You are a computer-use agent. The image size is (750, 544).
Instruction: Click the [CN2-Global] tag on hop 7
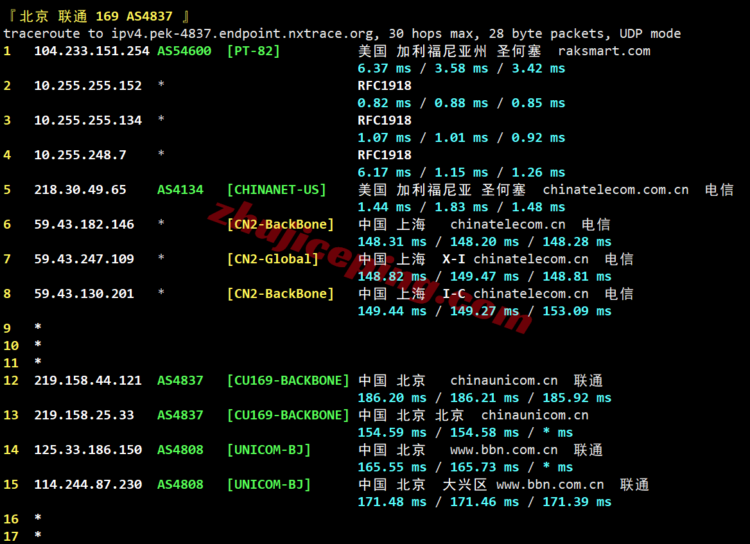[x=272, y=259]
